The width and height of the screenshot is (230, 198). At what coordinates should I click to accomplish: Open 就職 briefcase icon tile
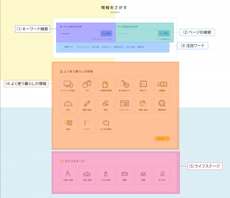coord(125,175)
